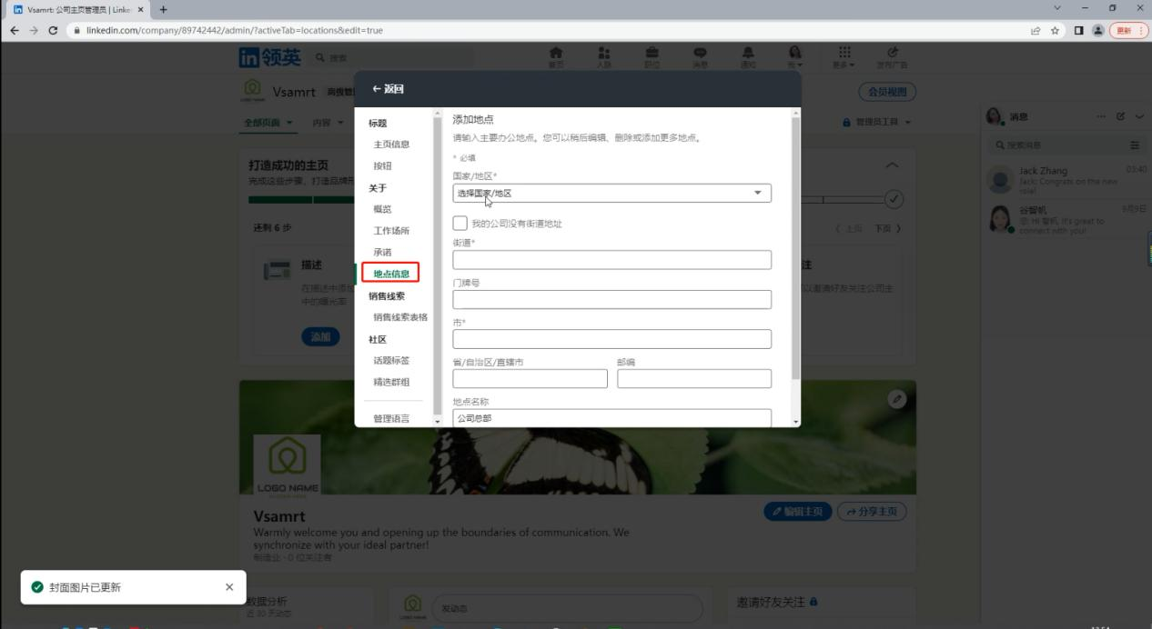Reload the page with browser refresh icon

[53, 30]
